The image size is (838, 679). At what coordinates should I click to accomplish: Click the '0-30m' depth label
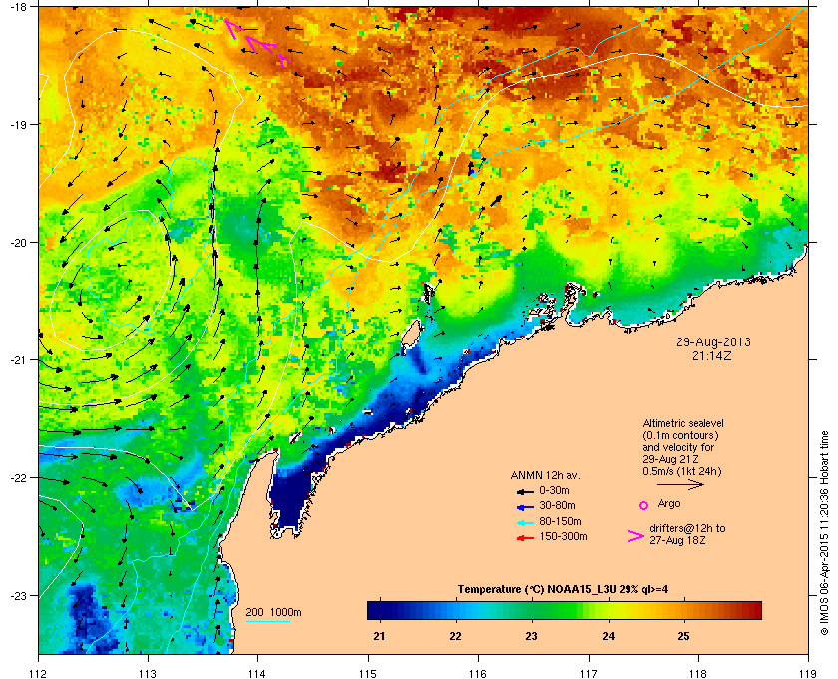pos(554,490)
